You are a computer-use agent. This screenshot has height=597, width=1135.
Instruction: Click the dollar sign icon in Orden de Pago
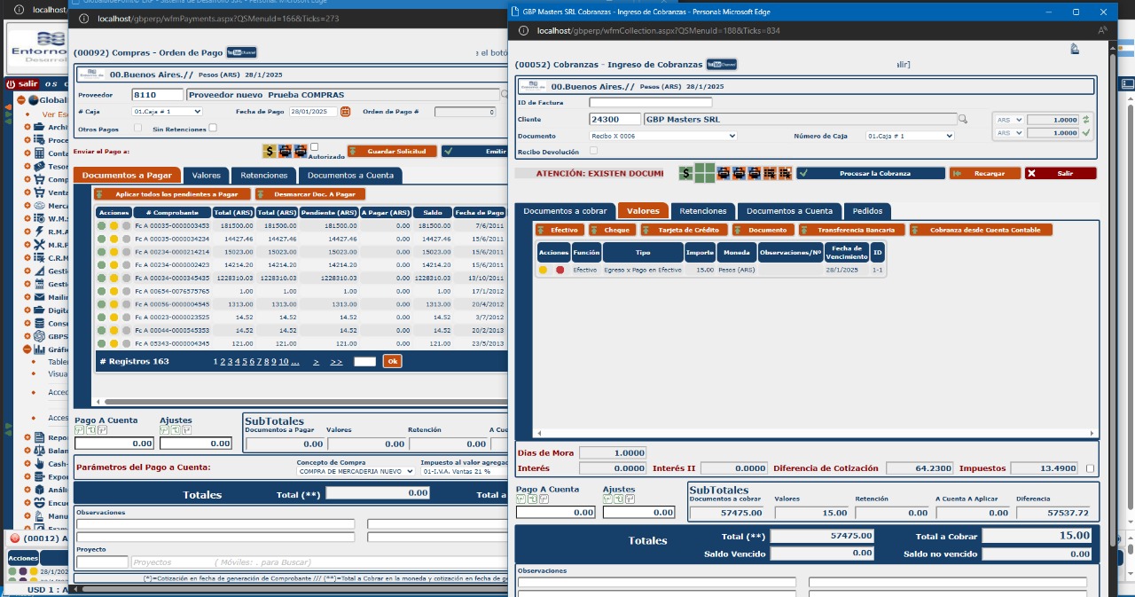point(269,152)
